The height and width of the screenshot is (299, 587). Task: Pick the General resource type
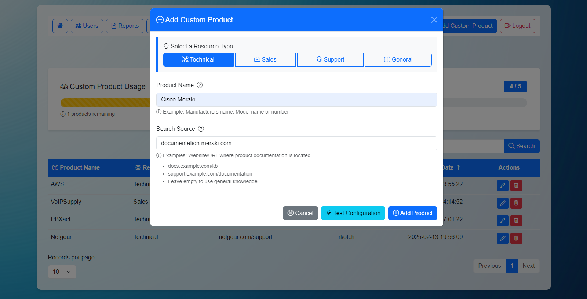click(x=398, y=60)
